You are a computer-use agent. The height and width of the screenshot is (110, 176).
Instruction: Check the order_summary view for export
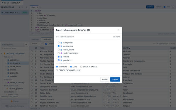coord(58,53)
